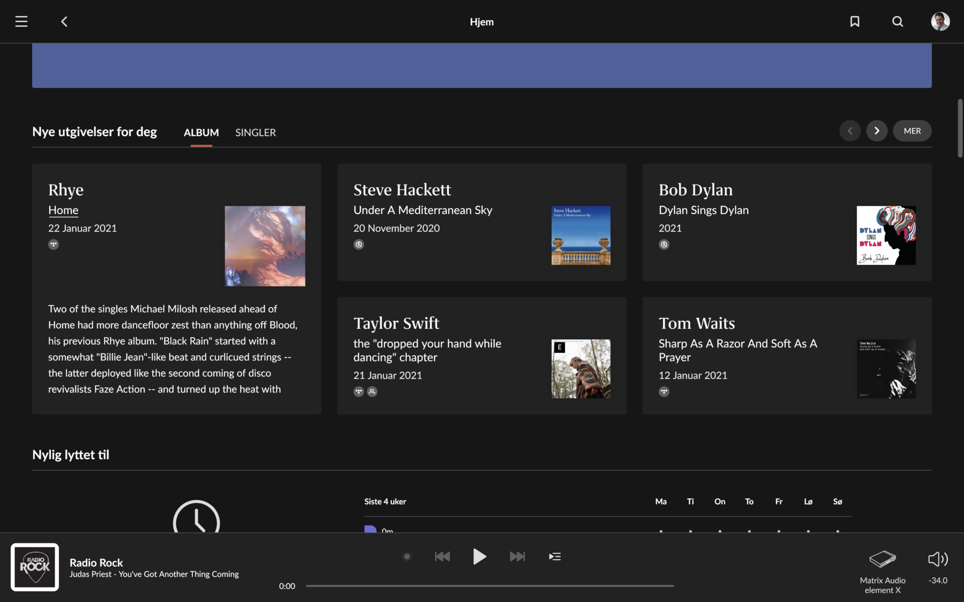Open Under A Mediterranean Sky album
The height and width of the screenshot is (602, 964).
tap(423, 210)
